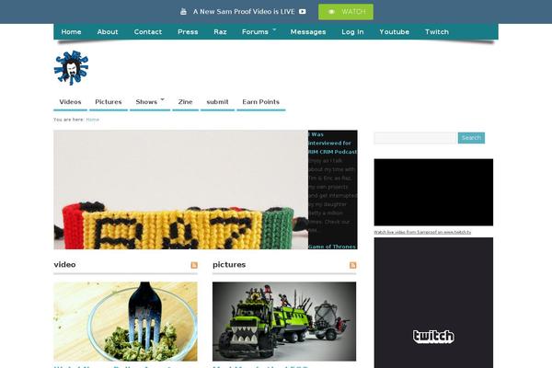Open the Raz menu item
This screenshot has height=368, width=552.
(x=220, y=31)
